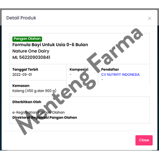
Task: Click the Diterbitkan Oleh heading
Action: tap(27, 102)
